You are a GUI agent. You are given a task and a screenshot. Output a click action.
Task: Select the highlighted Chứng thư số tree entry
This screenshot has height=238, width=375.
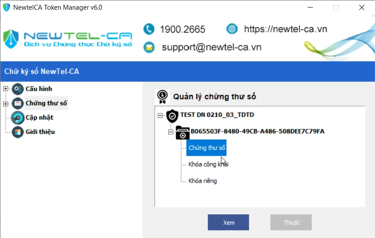206,148
